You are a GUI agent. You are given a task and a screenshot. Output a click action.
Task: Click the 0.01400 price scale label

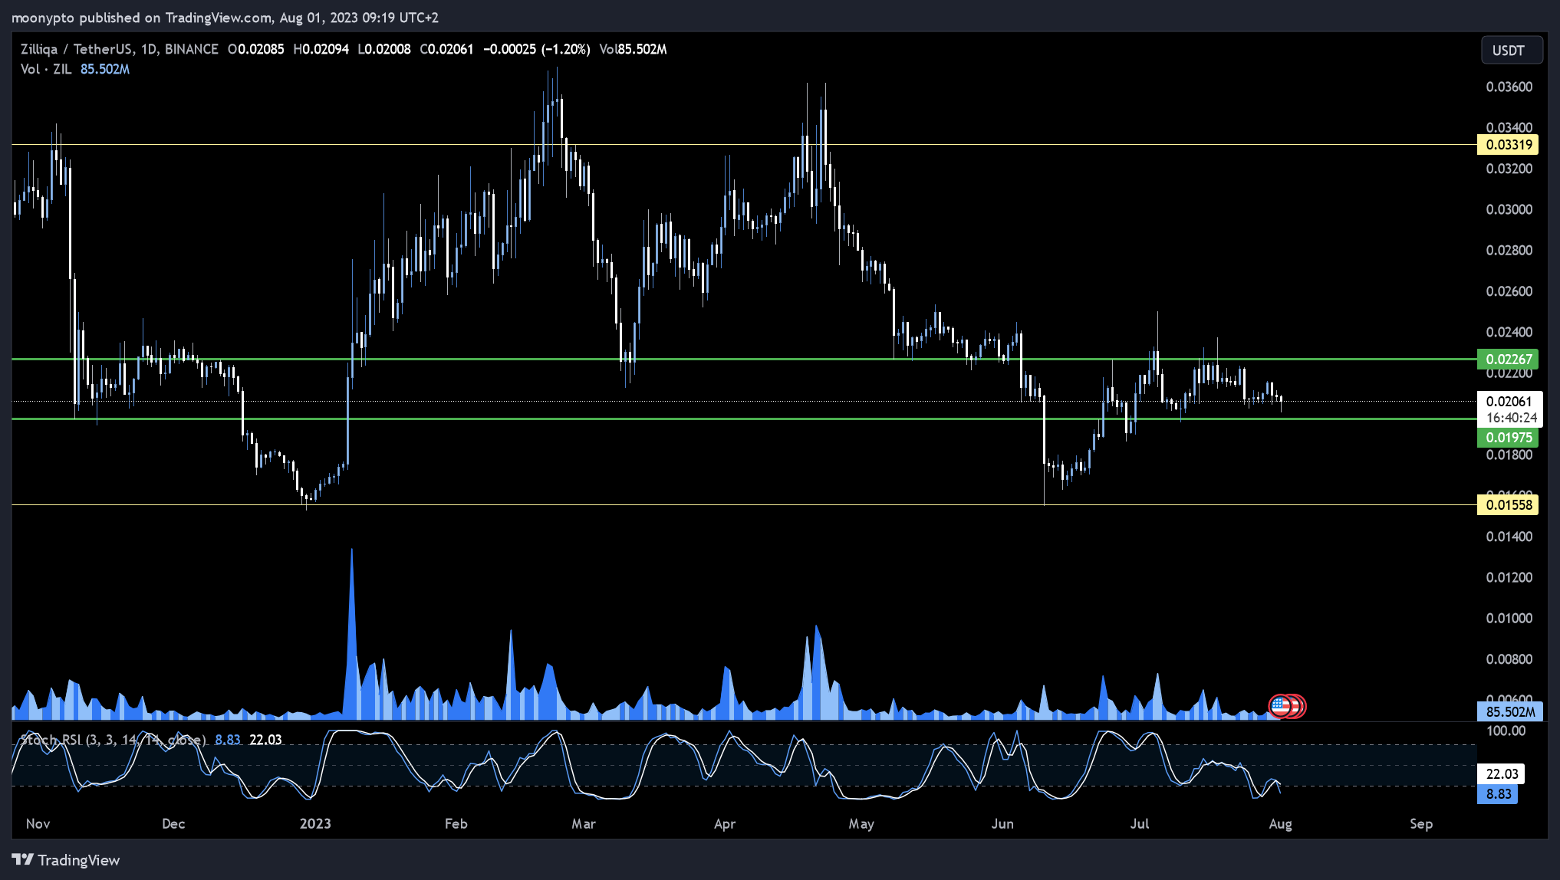[1509, 537]
